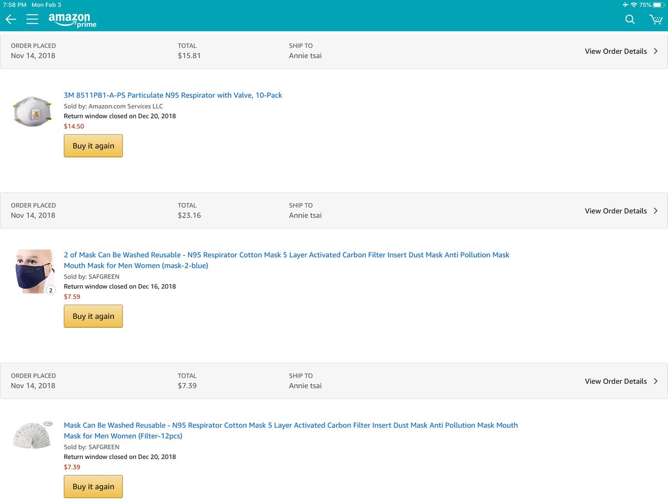
Task: Tap the quantity 2 badge on blue mask
Action: click(x=51, y=290)
